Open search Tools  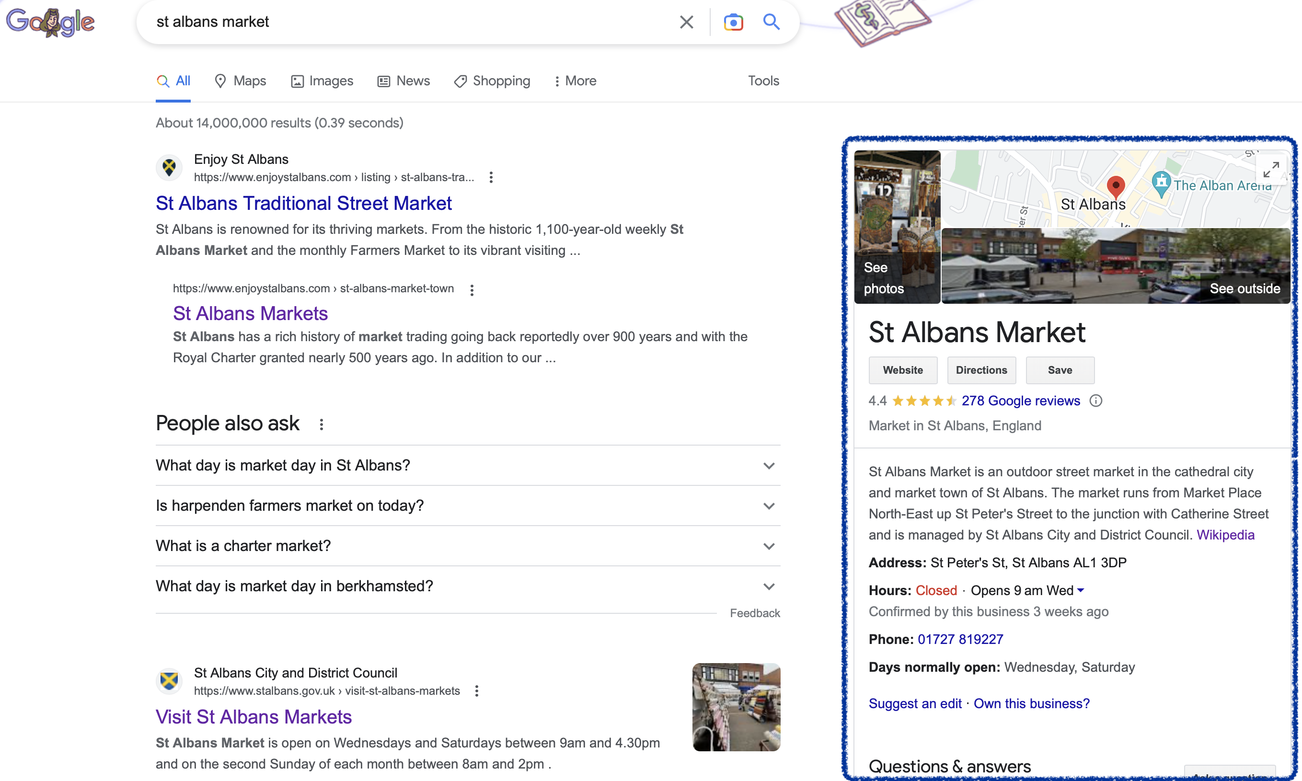pyautogui.click(x=764, y=81)
